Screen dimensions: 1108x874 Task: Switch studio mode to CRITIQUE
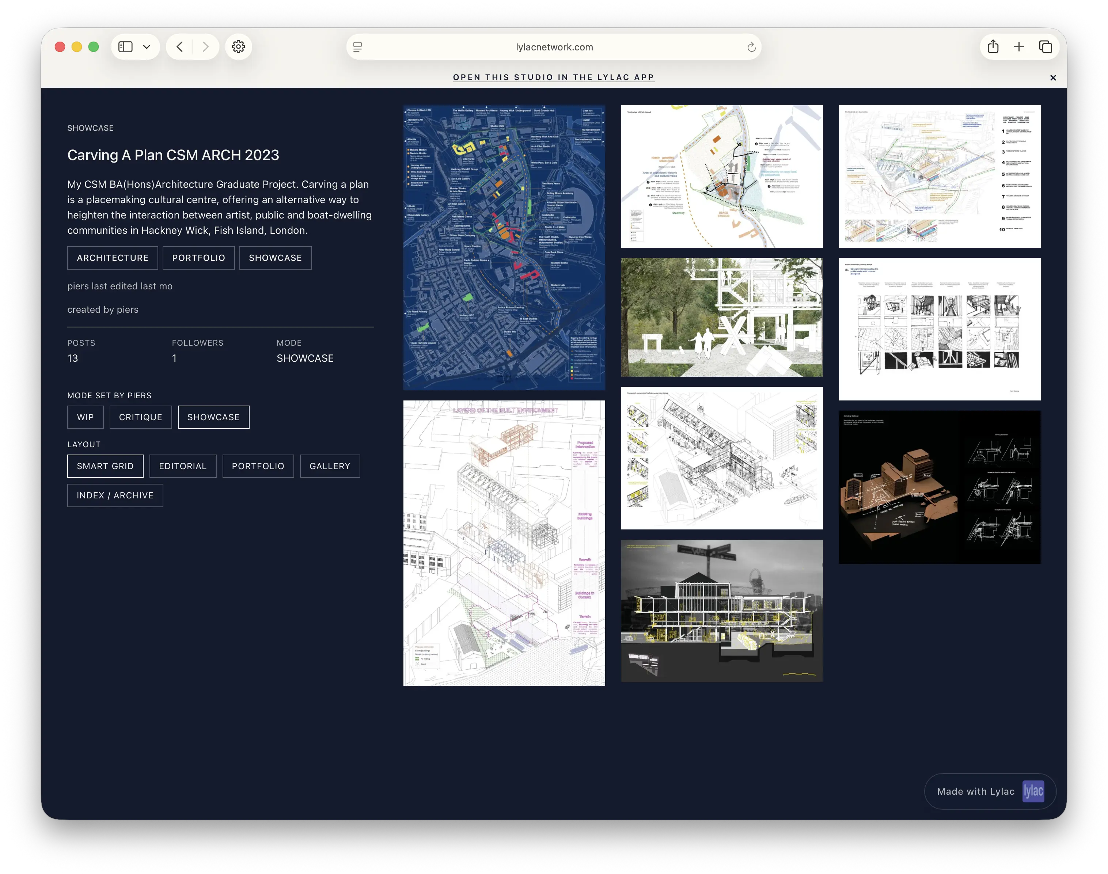pyautogui.click(x=140, y=417)
